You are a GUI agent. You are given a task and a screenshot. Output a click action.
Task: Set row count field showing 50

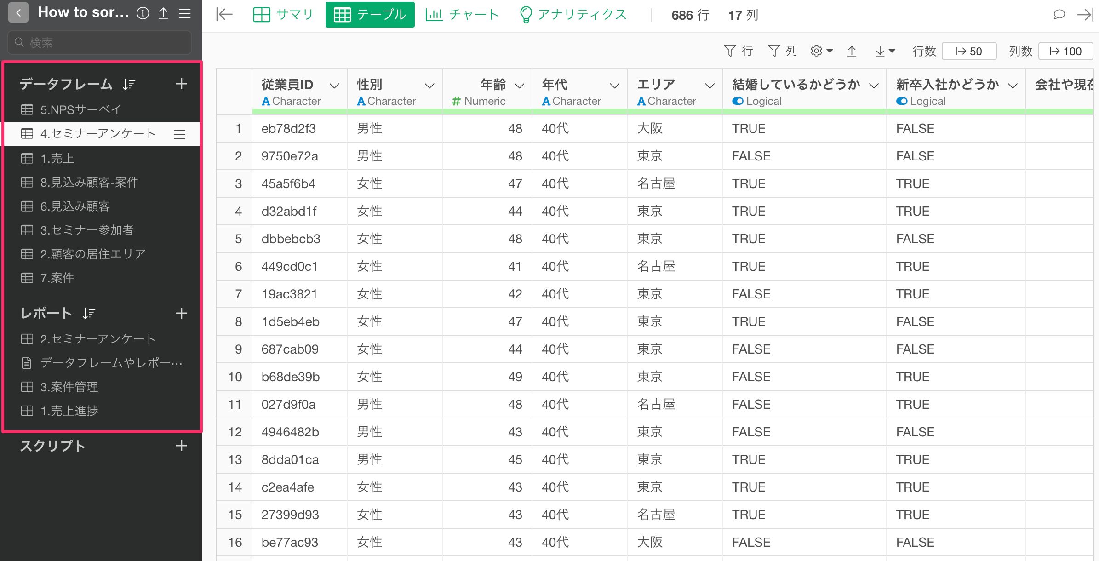click(x=969, y=51)
